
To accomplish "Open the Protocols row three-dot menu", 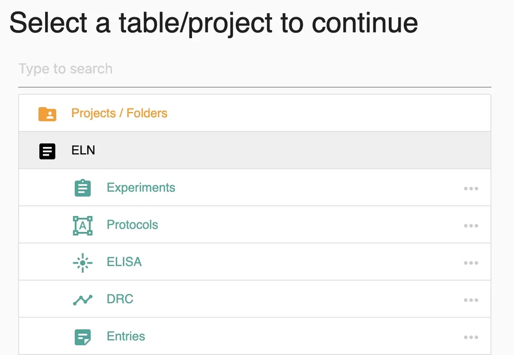I will (x=471, y=226).
